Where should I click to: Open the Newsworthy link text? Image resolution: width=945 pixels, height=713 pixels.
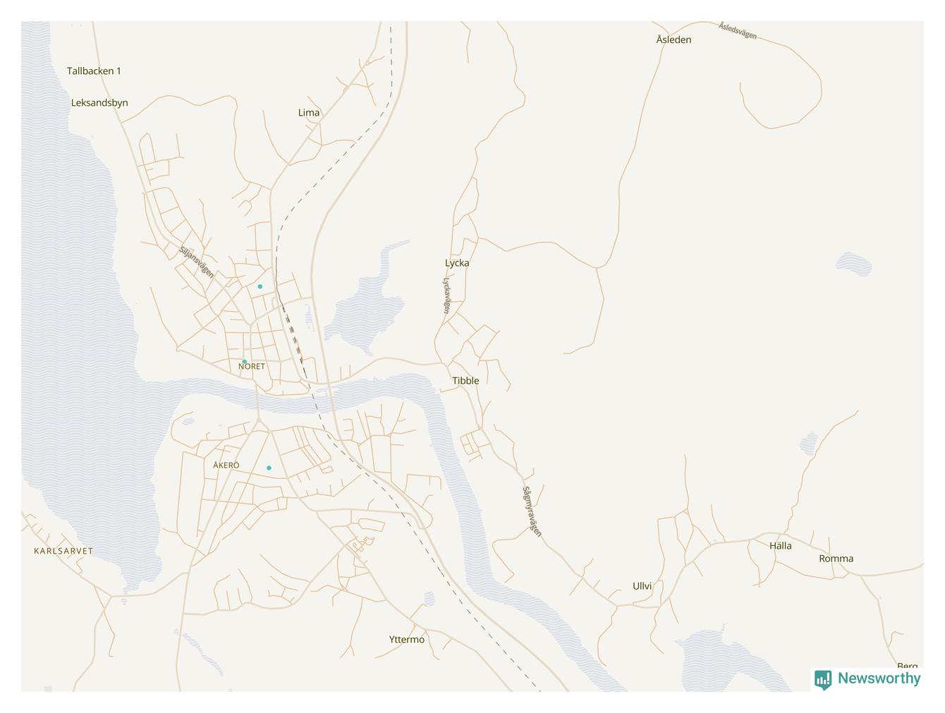[x=879, y=678]
